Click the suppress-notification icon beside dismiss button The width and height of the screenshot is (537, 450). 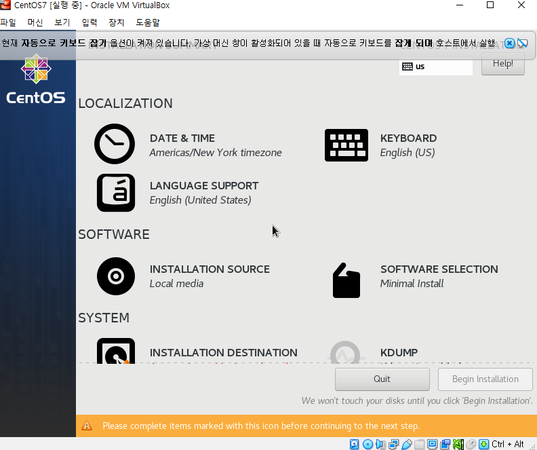point(523,43)
